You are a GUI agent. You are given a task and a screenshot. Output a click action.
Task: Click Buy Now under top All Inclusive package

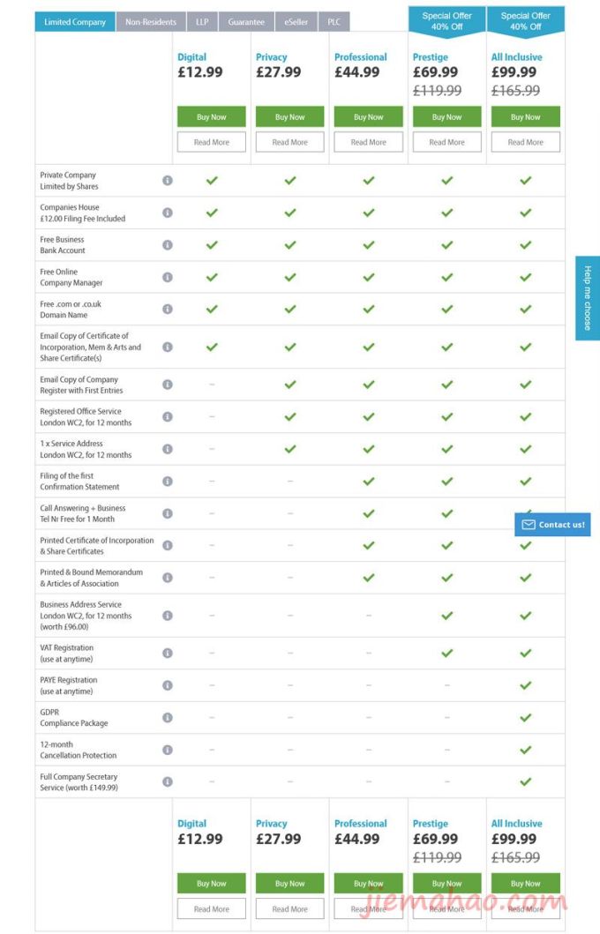526,116
